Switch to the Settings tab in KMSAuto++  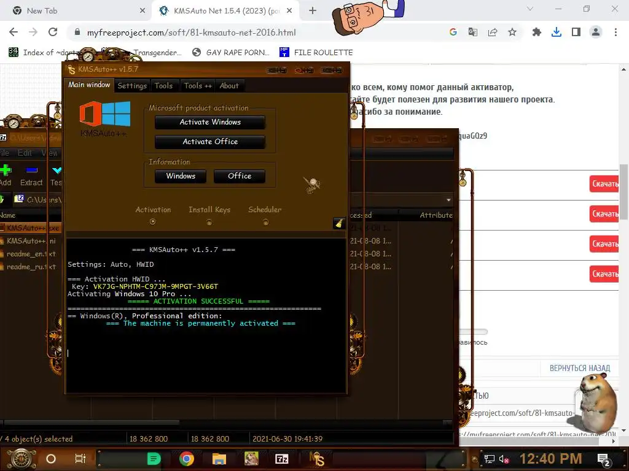132,86
